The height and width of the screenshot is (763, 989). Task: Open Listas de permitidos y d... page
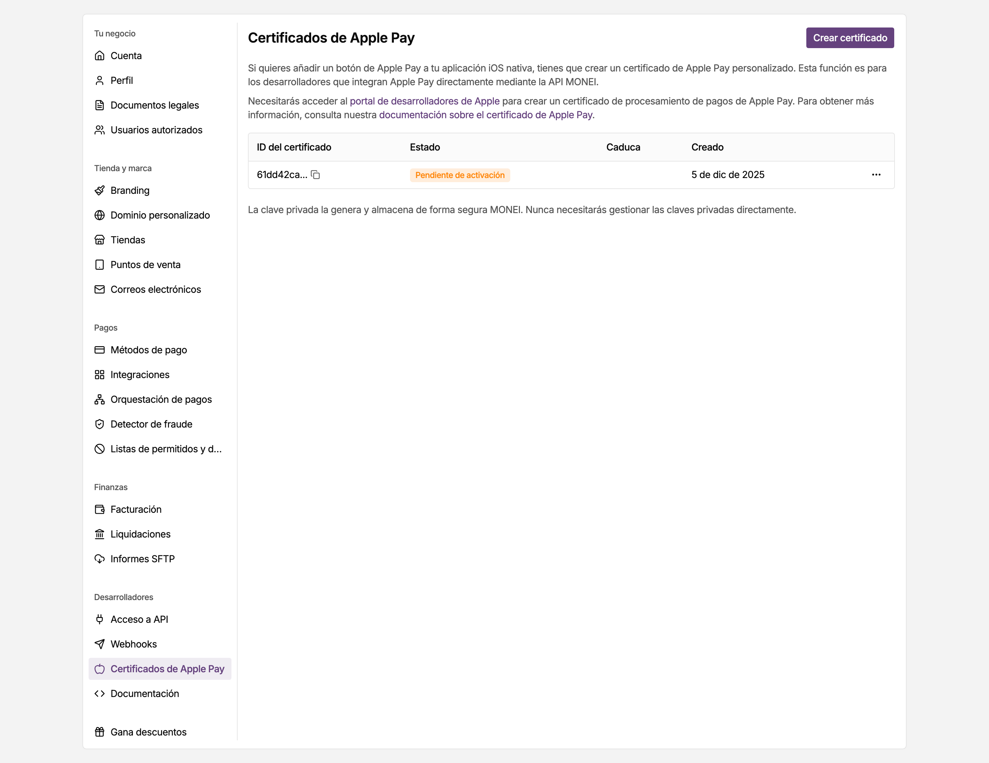click(x=160, y=449)
